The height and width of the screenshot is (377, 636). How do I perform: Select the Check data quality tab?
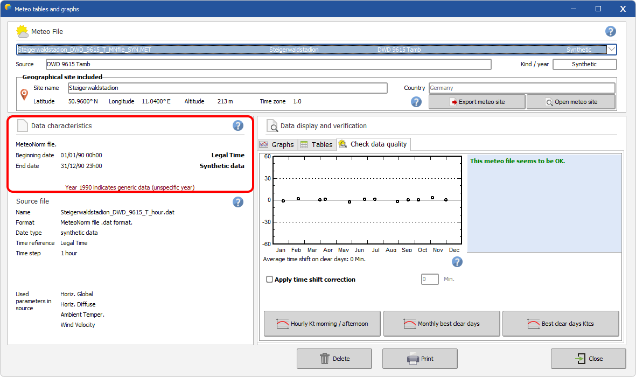(x=373, y=144)
